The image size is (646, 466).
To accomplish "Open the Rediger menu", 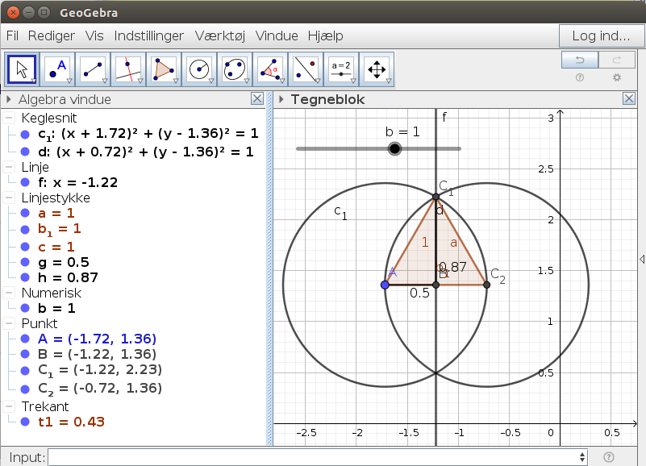I will click(52, 35).
